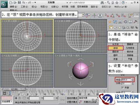Save the scene with floppy disk icon
The image size is (140, 105).
coord(19,3)
